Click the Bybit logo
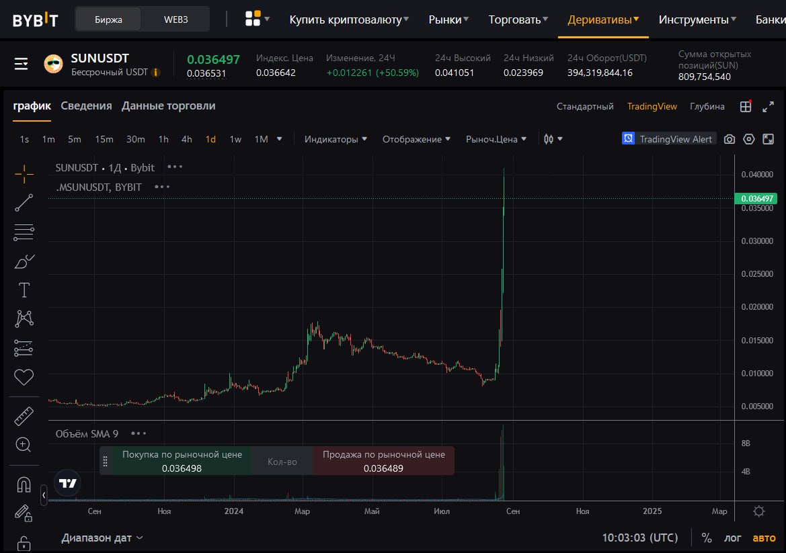This screenshot has height=553, width=786. click(35, 19)
